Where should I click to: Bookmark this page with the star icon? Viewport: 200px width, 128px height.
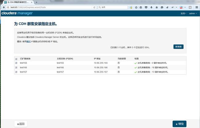(136, 7)
